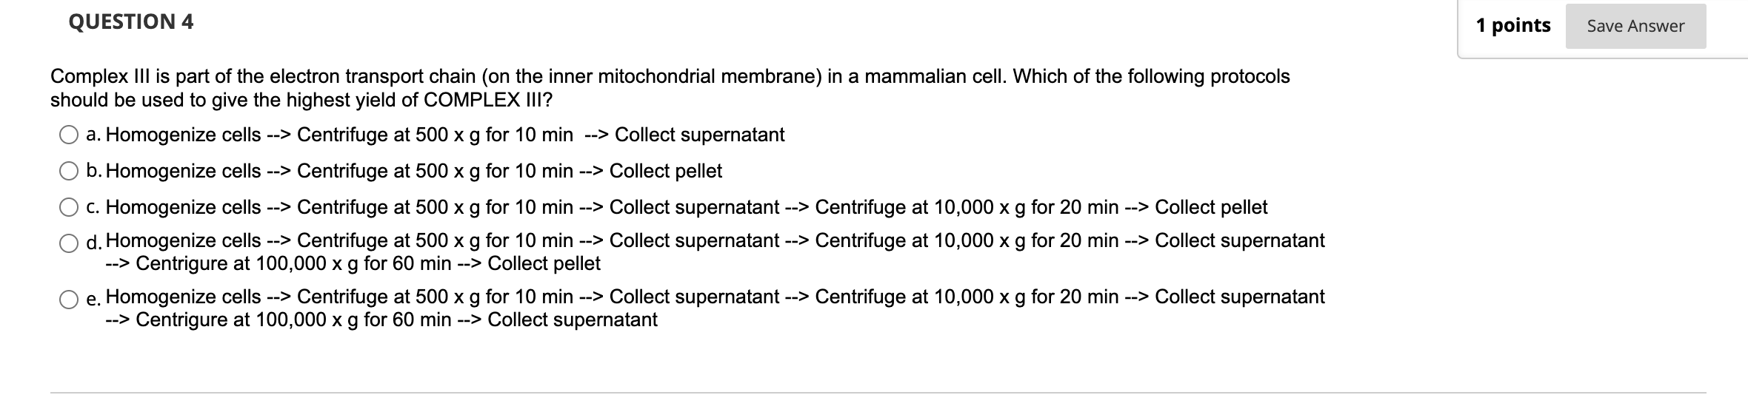This screenshot has width=1748, height=395.
Task: Click first line of option e text
Action: pos(715,297)
